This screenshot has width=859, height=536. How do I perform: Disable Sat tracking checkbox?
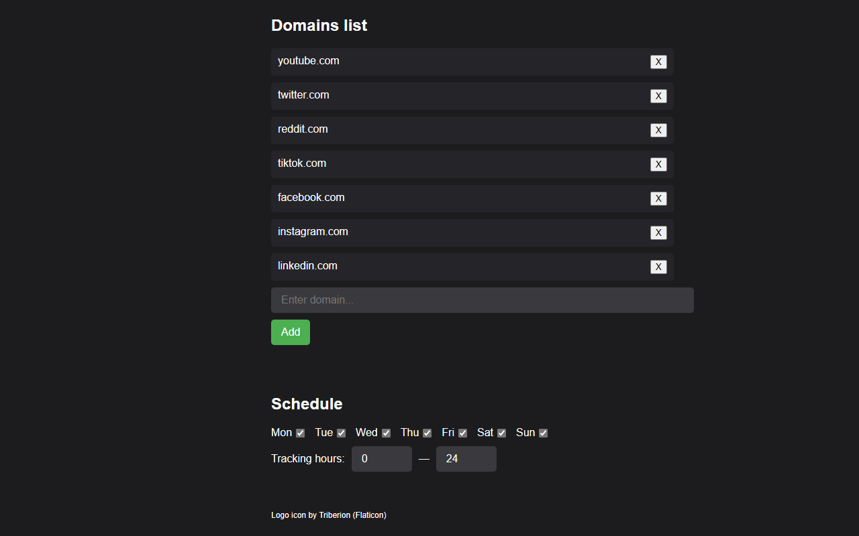coord(501,433)
